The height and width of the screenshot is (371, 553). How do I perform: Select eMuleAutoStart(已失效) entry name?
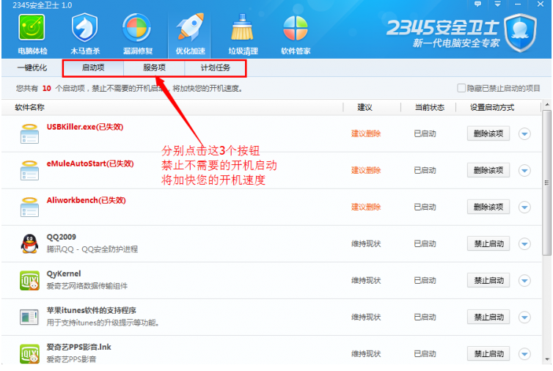tap(90, 164)
